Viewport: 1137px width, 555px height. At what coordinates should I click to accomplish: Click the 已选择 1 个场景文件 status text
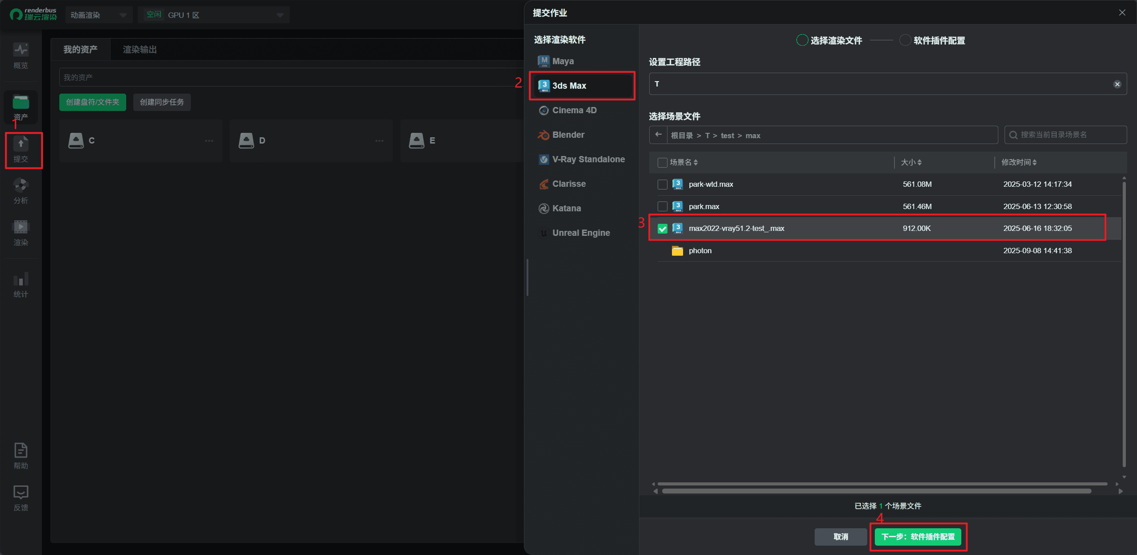[887, 506]
